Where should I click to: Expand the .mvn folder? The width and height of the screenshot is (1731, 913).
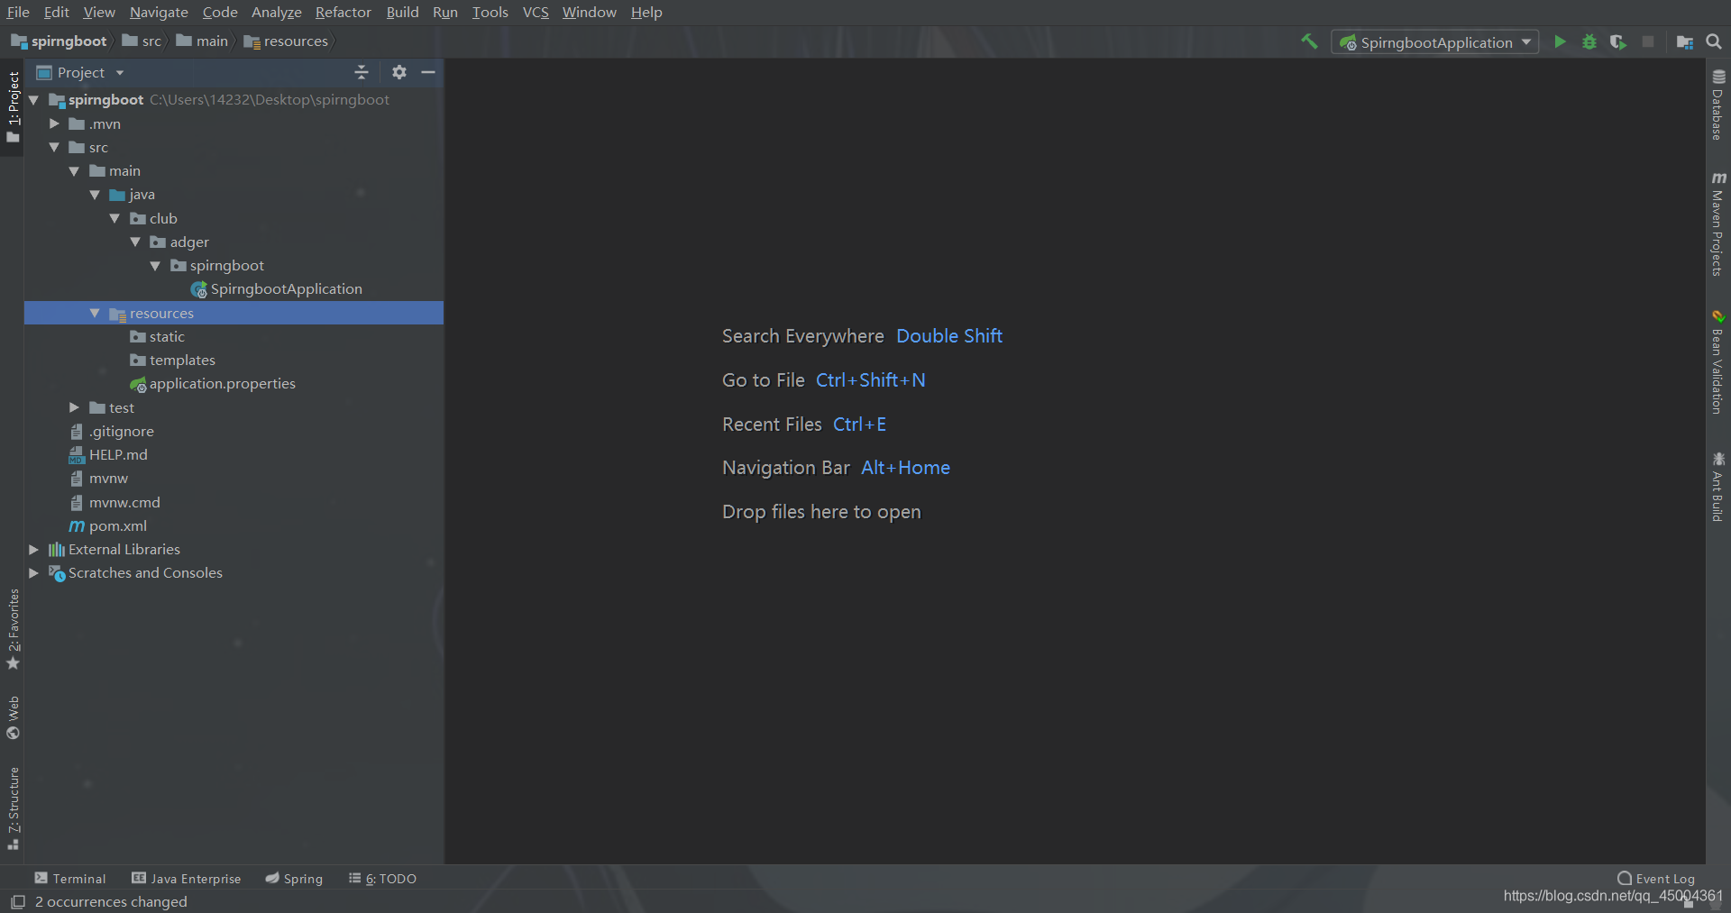(x=54, y=123)
